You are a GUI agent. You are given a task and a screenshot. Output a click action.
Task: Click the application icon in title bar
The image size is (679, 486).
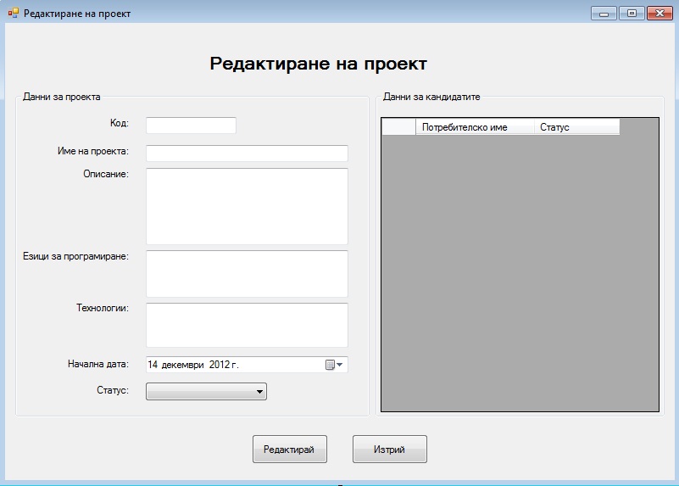13,13
